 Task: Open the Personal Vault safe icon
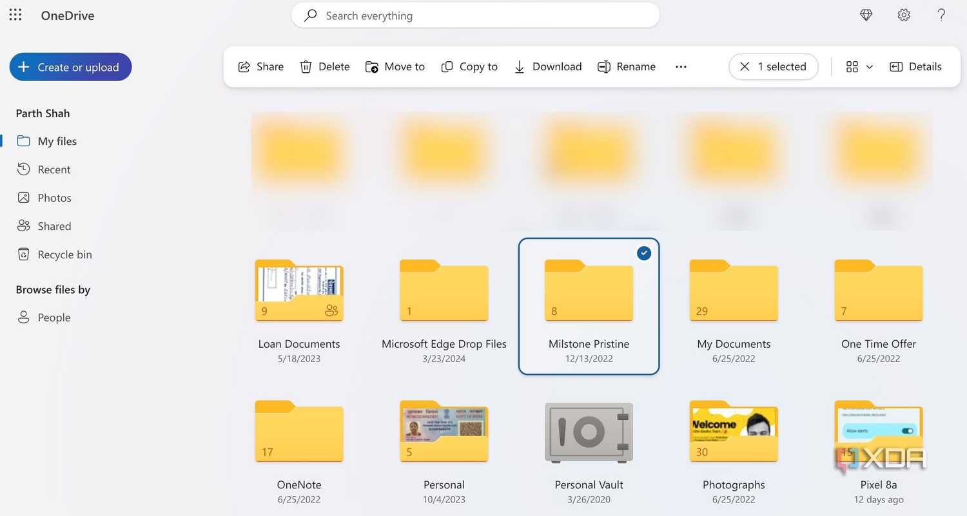pyautogui.click(x=589, y=432)
